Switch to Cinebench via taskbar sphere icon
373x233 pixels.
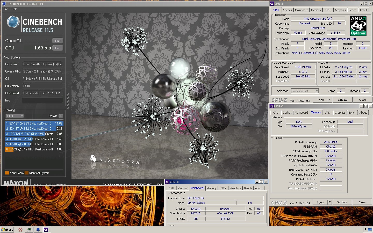(x=38, y=229)
